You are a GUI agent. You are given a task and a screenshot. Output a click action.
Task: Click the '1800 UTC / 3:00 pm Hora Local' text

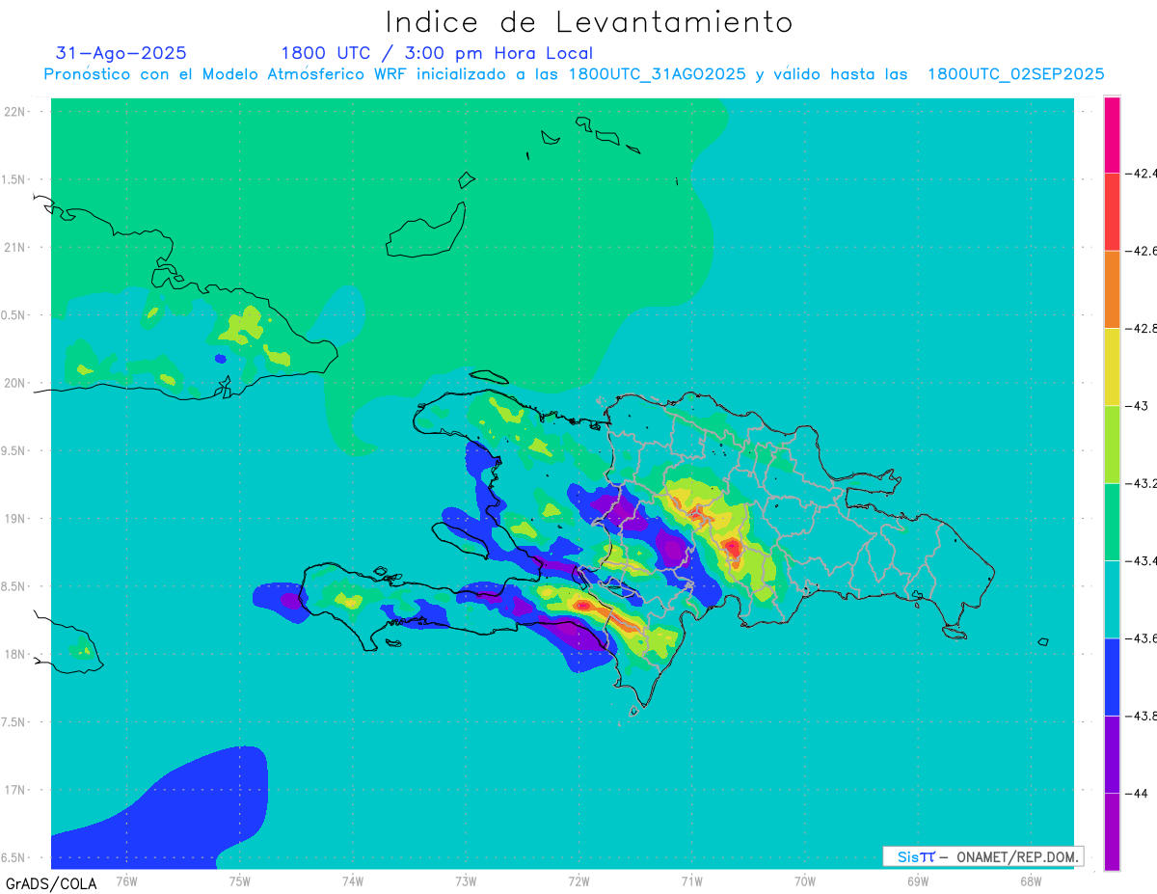click(x=437, y=53)
